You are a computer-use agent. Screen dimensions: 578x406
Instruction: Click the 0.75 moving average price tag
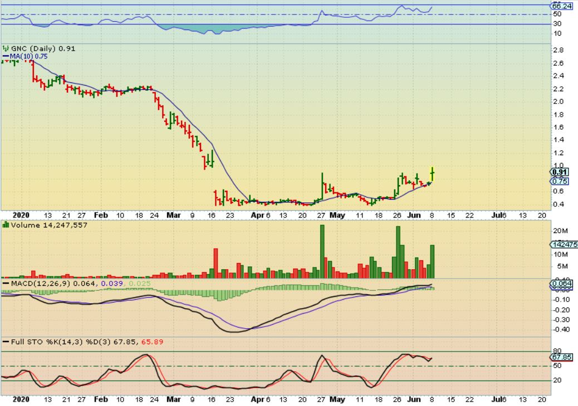coord(559,181)
